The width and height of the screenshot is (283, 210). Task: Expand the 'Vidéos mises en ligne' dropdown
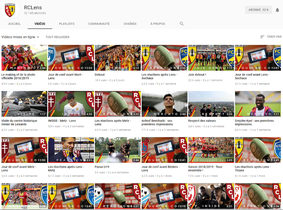click(20, 37)
